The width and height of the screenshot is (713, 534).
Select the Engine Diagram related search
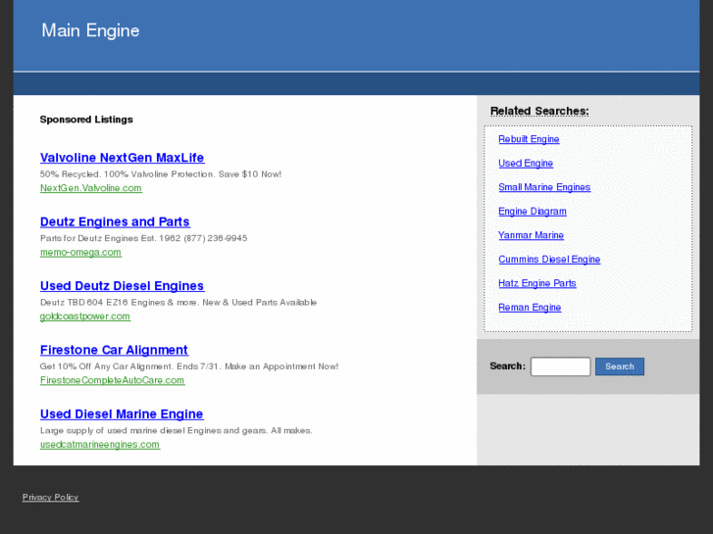coord(533,212)
